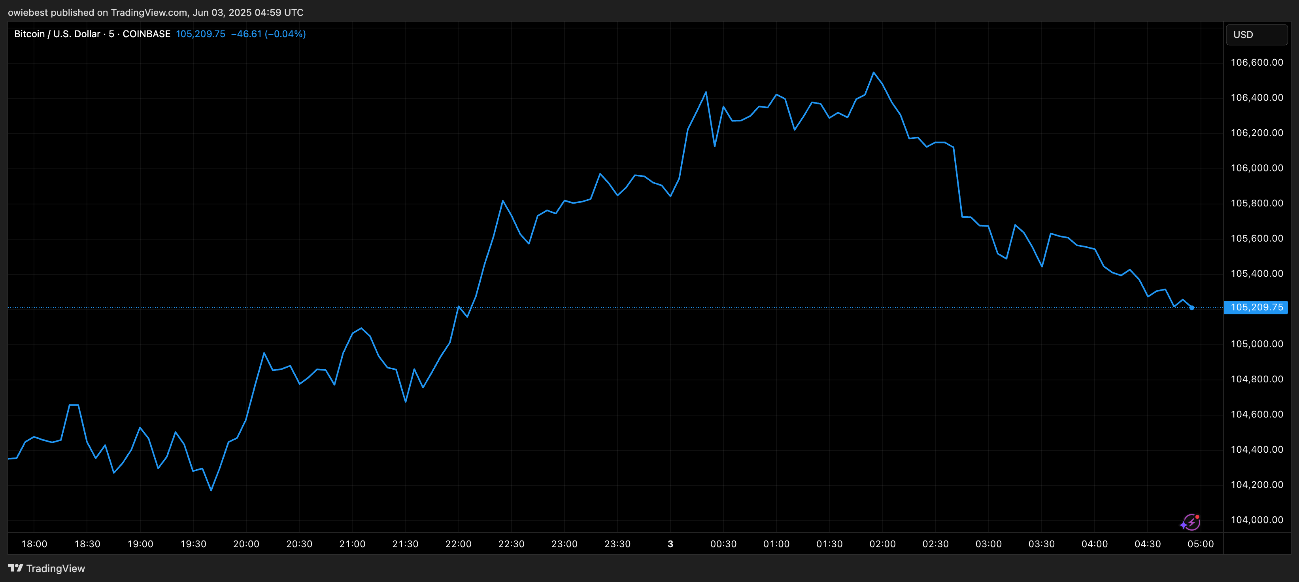Click the 104,000.00 price scale label
The height and width of the screenshot is (582, 1299).
click(1257, 520)
